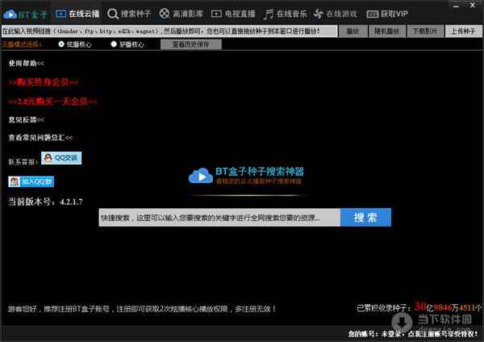Click the quick search keyword field
The height and width of the screenshot is (342, 484).
[219, 217]
